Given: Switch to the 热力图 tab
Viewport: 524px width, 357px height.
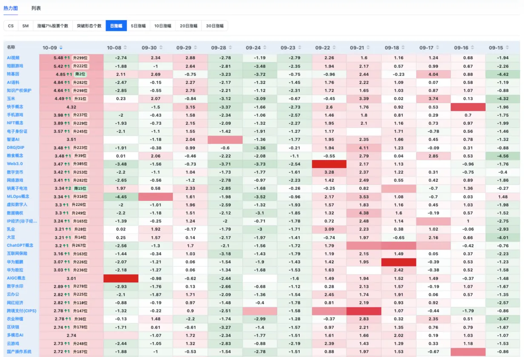Looking at the screenshot, I should click(x=11, y=8).
